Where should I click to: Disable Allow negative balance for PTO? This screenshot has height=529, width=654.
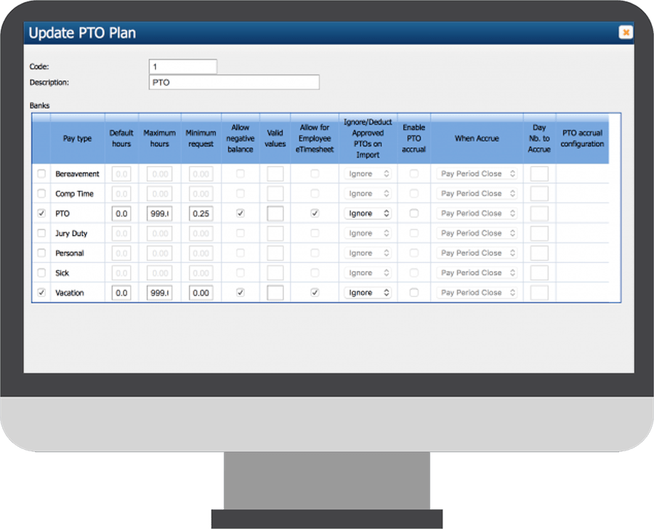click(240, 213)
